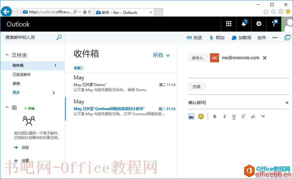Attach a file with 附加

point(217,38)
